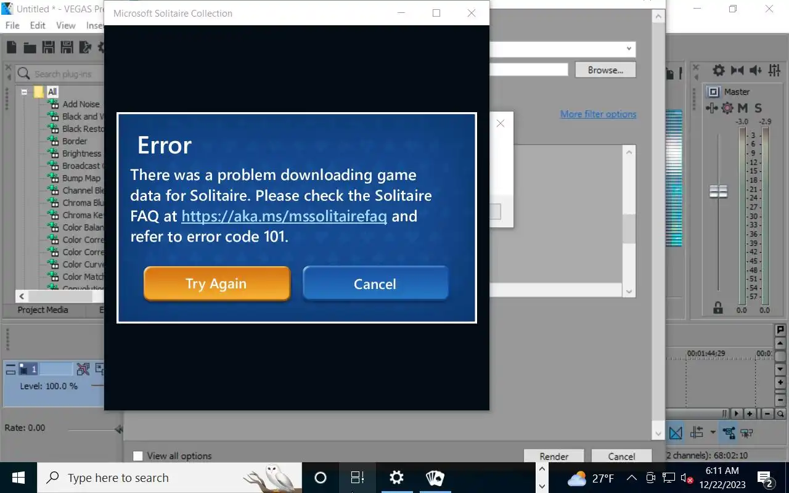
Task: Show hidden system tray icons chevron
Action: (x=632, y=478)
